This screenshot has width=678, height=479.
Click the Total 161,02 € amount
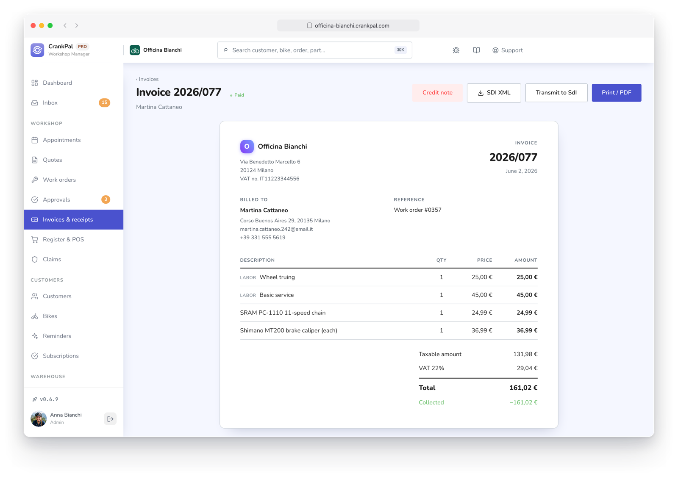coord(523,388)
